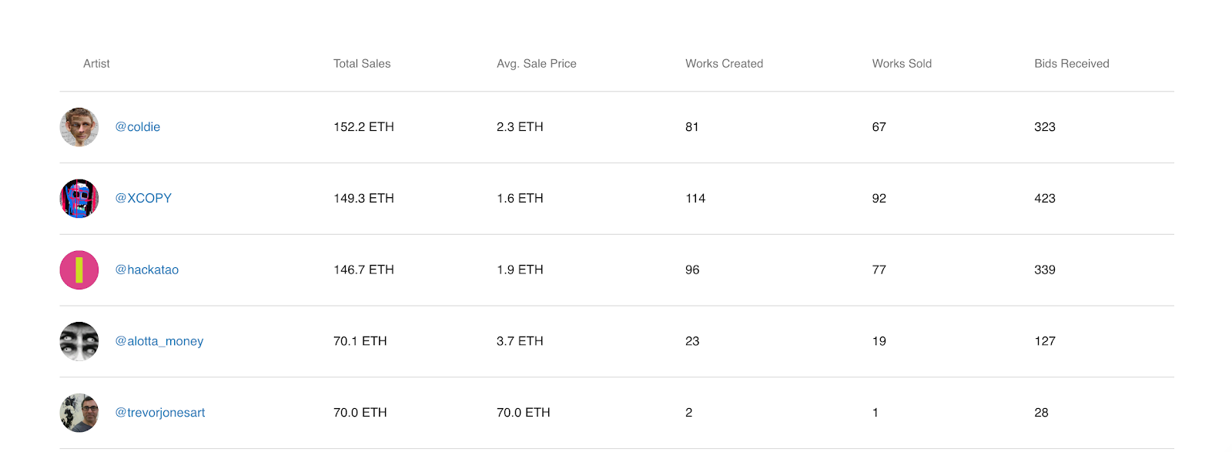The height and width of the screenshot is (452, 1232).
Task: Click the Bids Received column header
Action: (x=1071, y=64)
